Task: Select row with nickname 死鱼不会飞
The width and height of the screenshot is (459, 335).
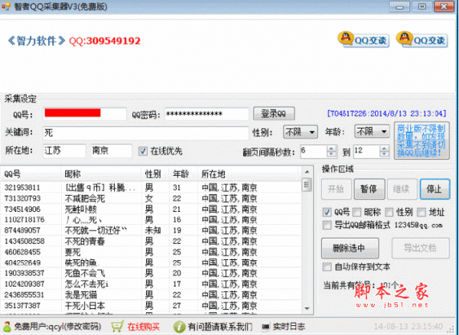Action: (151, 273)
